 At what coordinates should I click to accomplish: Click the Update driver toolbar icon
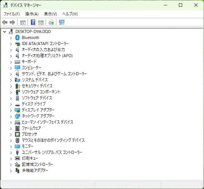[x=51, y=22]
